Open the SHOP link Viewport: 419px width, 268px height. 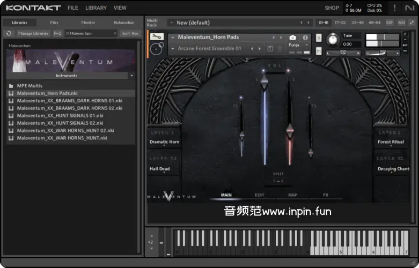point(332,8)
